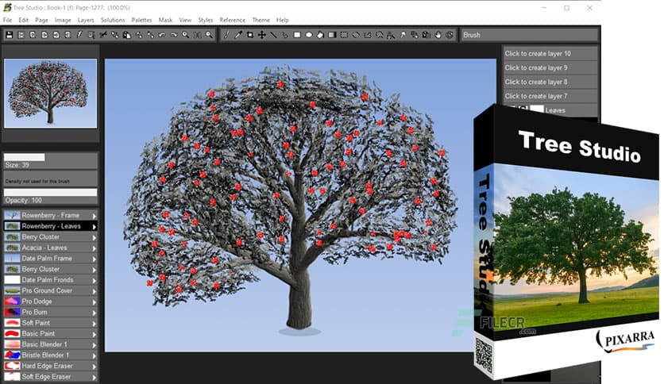This screenshot has height=384, width=664.
Task: Expand arrow next to Rowenberry - Leaves
Action: point(94,227)
